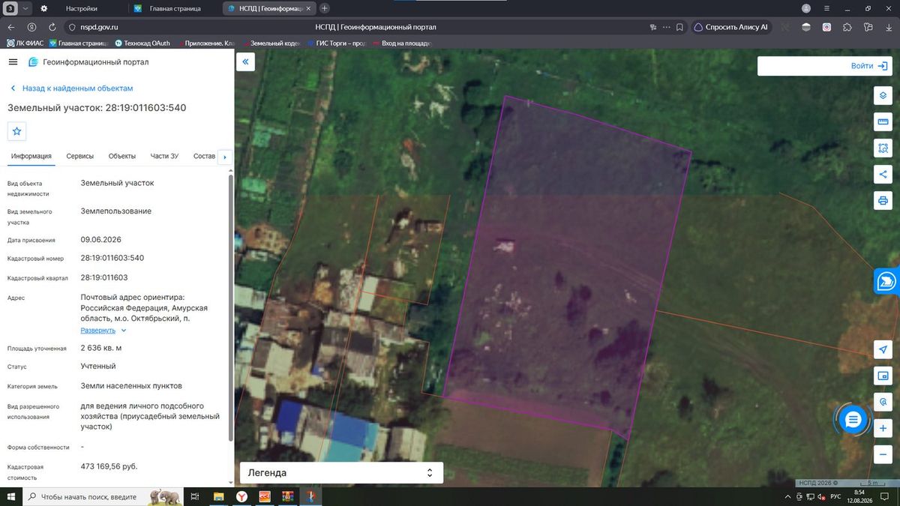
Task: Select the ruler measurement tool on map
Action: 883,122
